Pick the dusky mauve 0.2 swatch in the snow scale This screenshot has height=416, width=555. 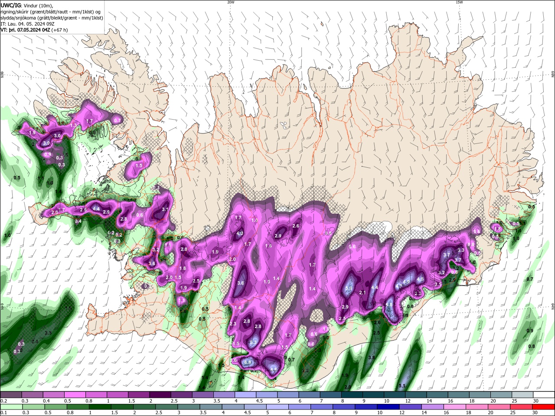pos(11,395)
